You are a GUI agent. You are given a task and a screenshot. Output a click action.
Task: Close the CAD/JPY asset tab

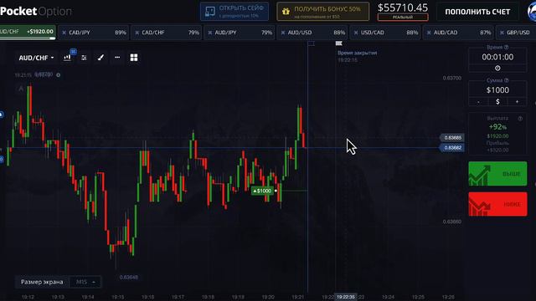coord(64,33)
